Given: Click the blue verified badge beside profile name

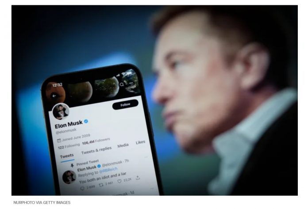Looking at the screenshot, I should tap(86, 122).
